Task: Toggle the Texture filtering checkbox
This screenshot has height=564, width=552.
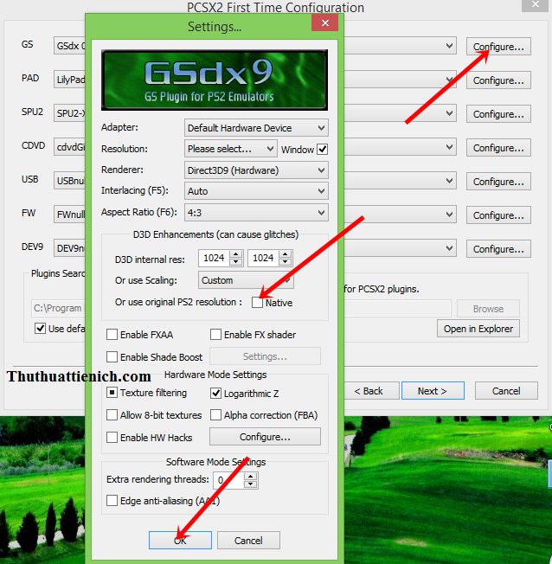Action: [112, 393]
